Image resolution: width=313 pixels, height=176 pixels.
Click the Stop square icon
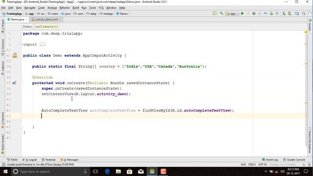pos(277,14)
